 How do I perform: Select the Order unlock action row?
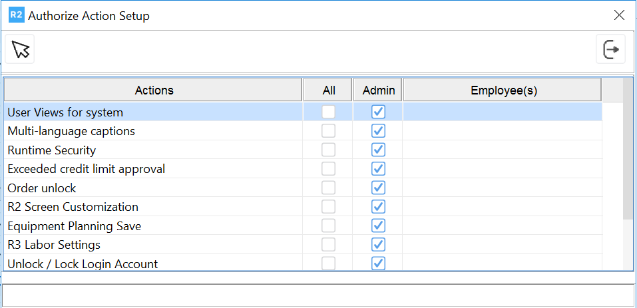(133, 188)
